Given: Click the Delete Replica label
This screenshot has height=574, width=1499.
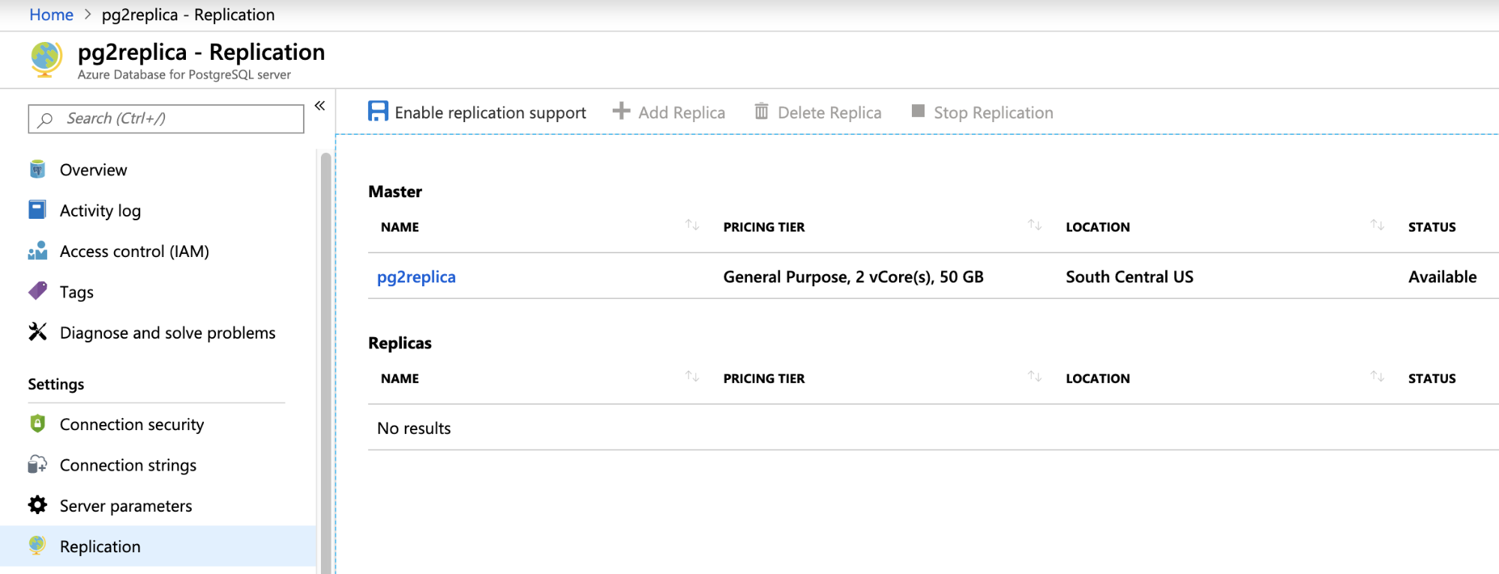Looking at the screenshot, I should tap(829, 112).
